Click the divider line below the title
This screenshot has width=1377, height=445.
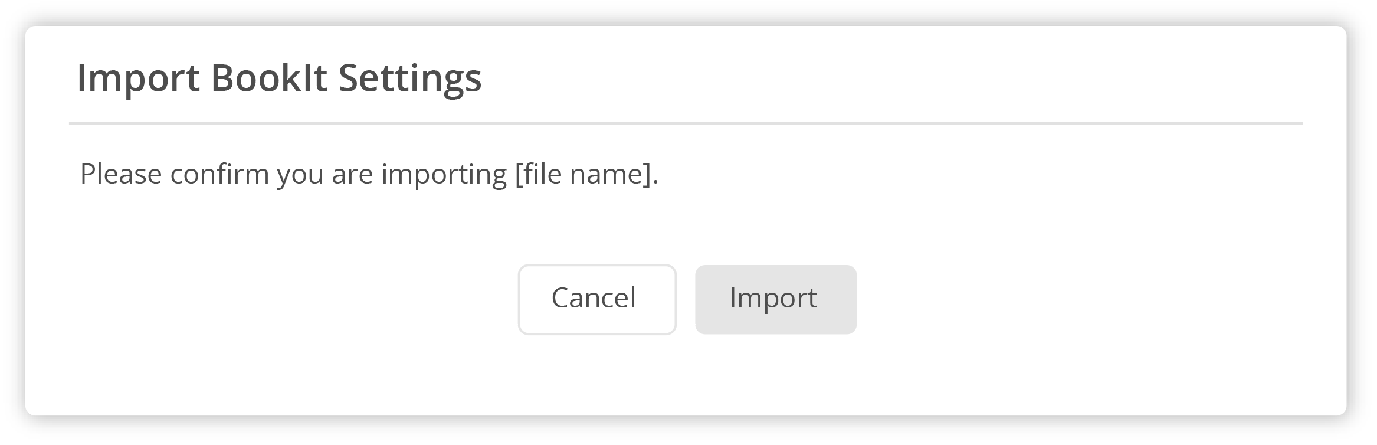[x=686, y=123]
